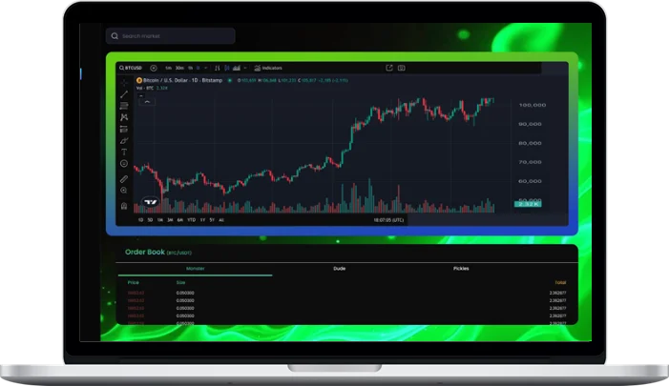This screenshot has width=669, height=386.
Task: Open the Indicators menu
Action: click(x=270, y=68)
